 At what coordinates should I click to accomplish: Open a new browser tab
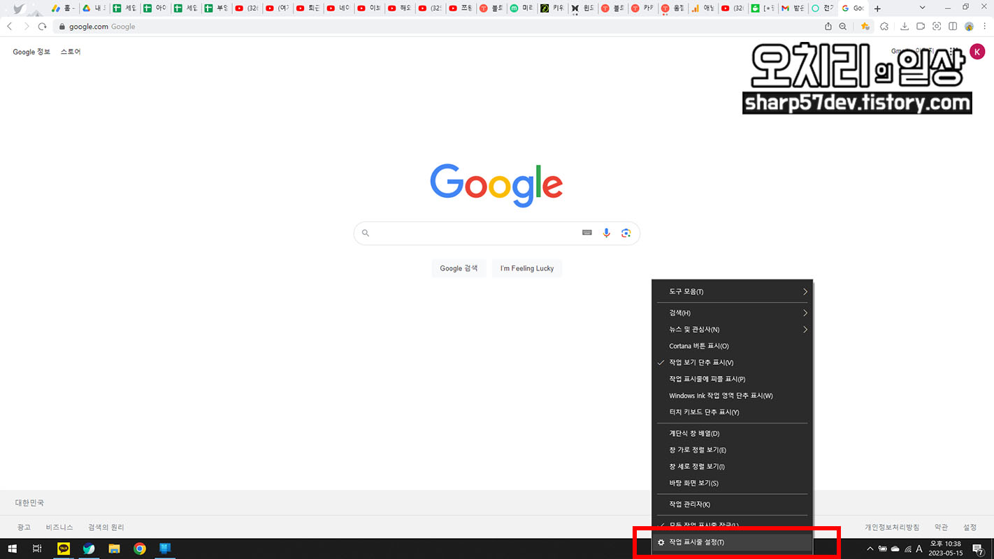[878, 8]
